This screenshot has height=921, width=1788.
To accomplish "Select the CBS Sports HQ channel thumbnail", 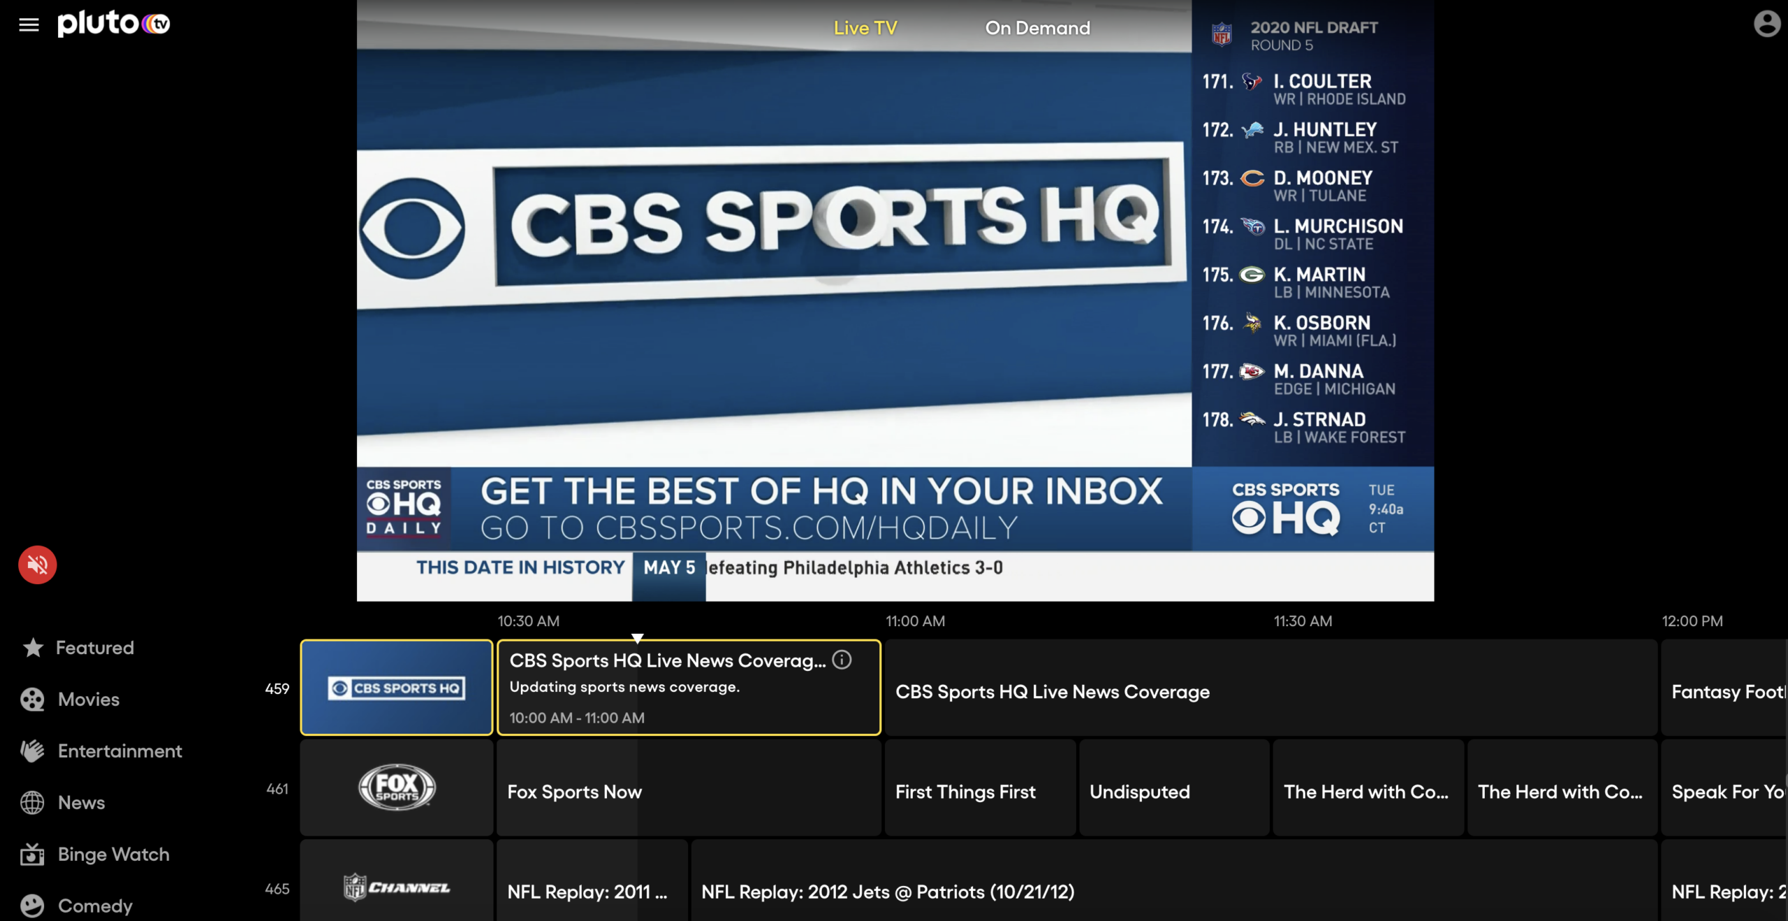I will (x=396, y=687).
